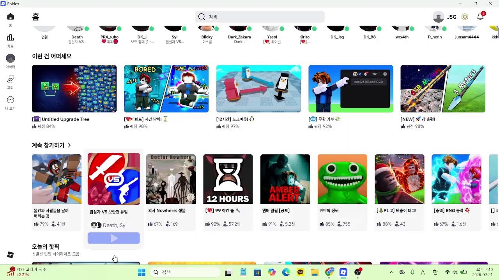Viewport: 499px width, 280px height.
Task: Open the notifications bell
Action: (481, 17)
